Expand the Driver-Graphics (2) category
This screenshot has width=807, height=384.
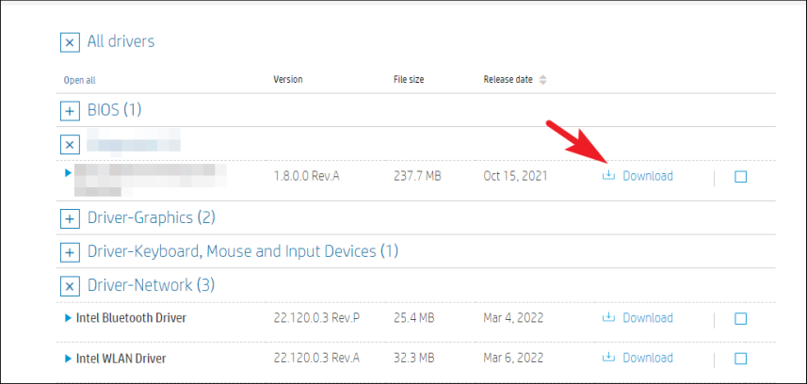(x=70, y=219)
